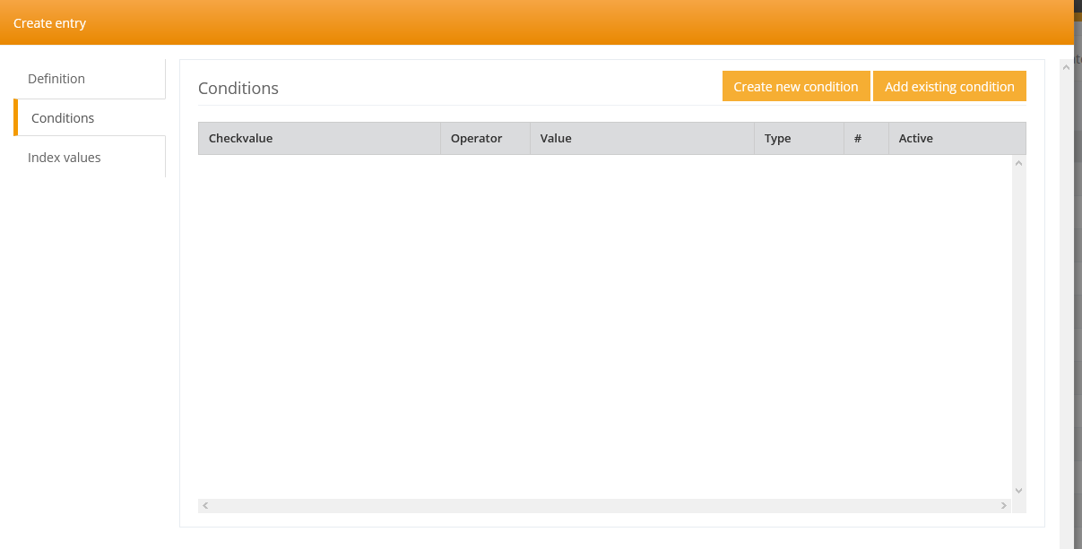This screenshot has width=1082, height=549.
Task: Click the table's scroll up arrow
Action: point(1018,163)
